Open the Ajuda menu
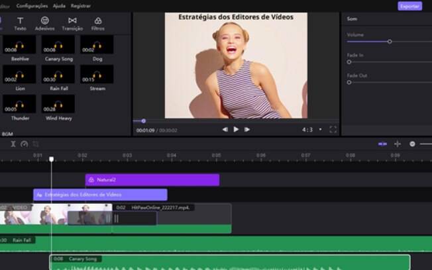Viewport: 432px width, 270px height. pos(59,6)
